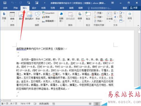Insert a signature line
141x106 pixels.
pos(122,13)
